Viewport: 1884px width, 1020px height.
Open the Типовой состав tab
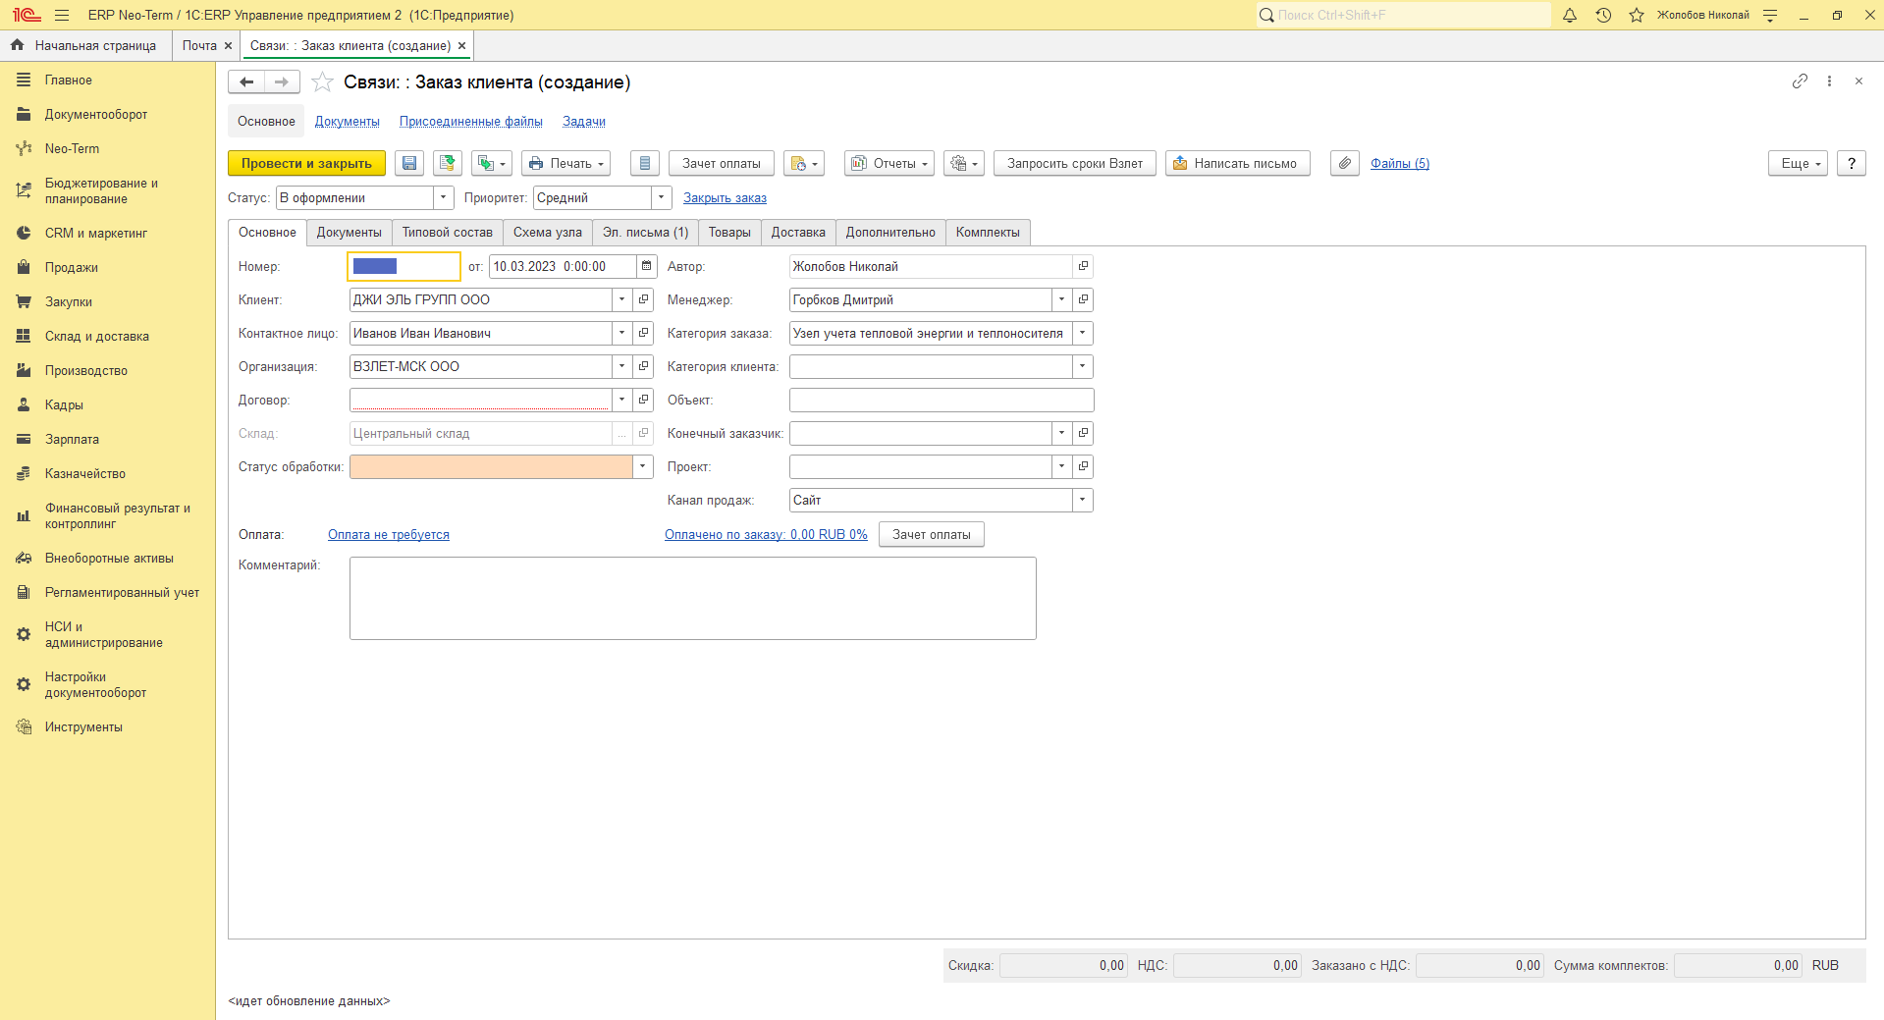(x=448, y=233)
